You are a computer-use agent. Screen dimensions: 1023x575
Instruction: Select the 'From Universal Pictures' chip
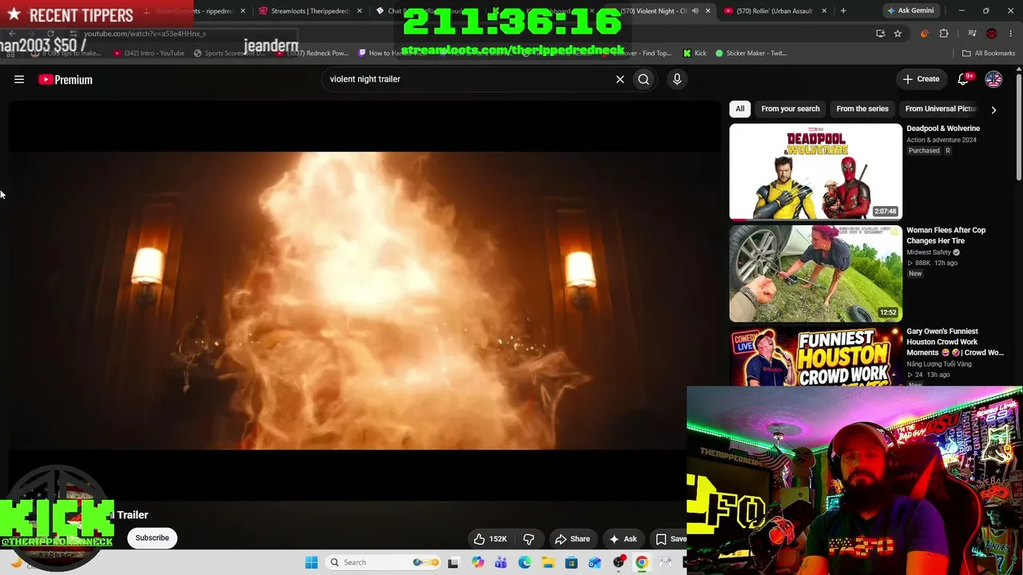[x=941, y=109]
